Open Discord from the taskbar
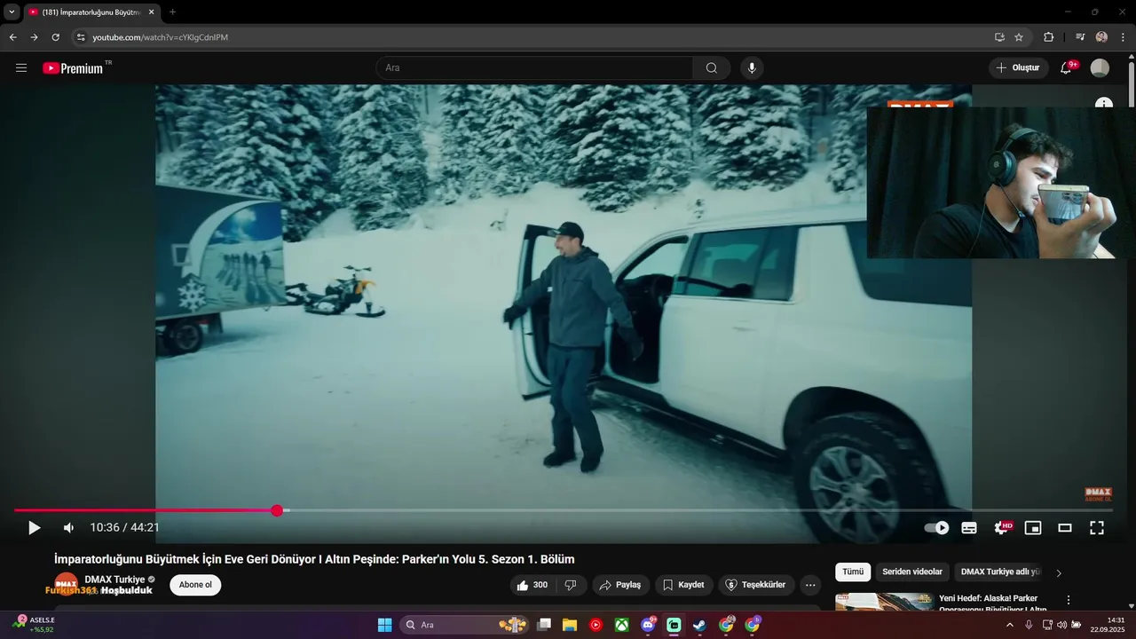Viewport: 1136px width, 639px height. click(648, 625)
